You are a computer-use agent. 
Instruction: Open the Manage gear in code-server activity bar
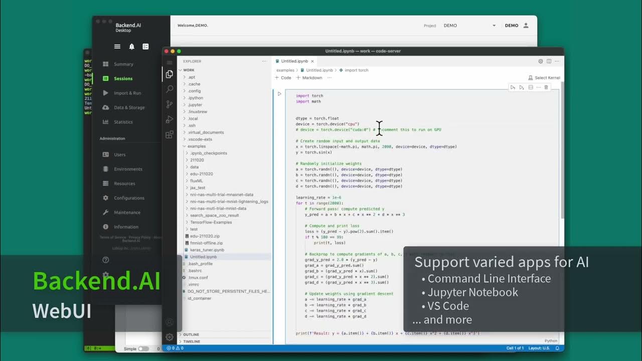(x=170, y=337)
